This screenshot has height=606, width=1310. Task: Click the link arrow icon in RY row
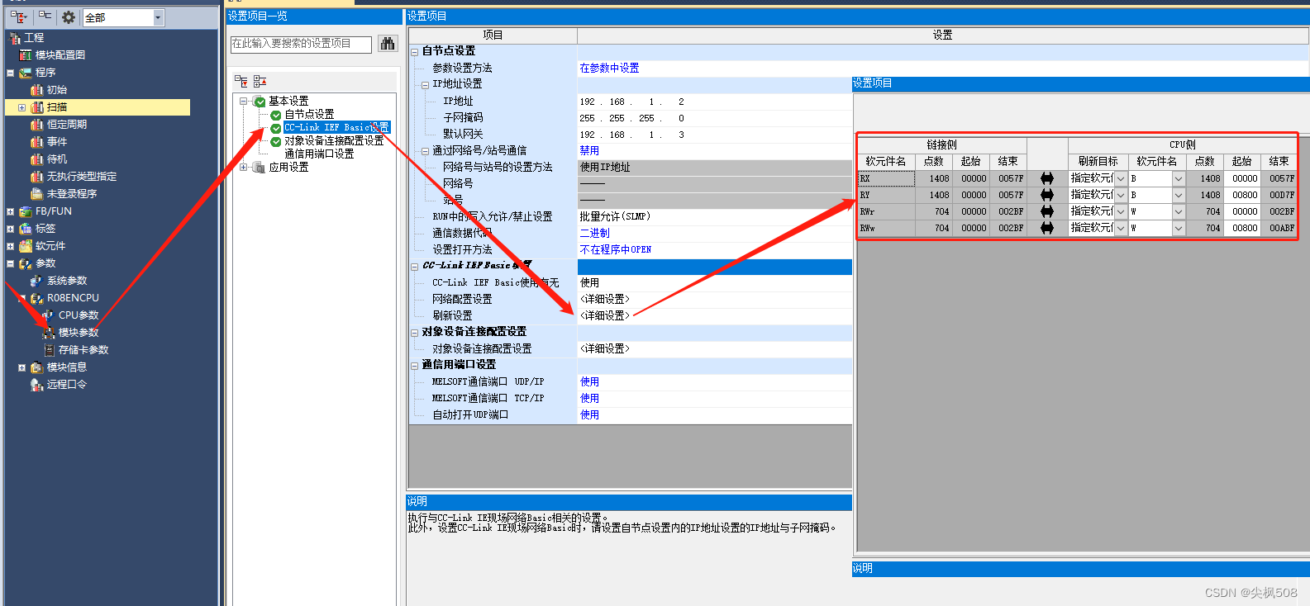(1047, 195)
